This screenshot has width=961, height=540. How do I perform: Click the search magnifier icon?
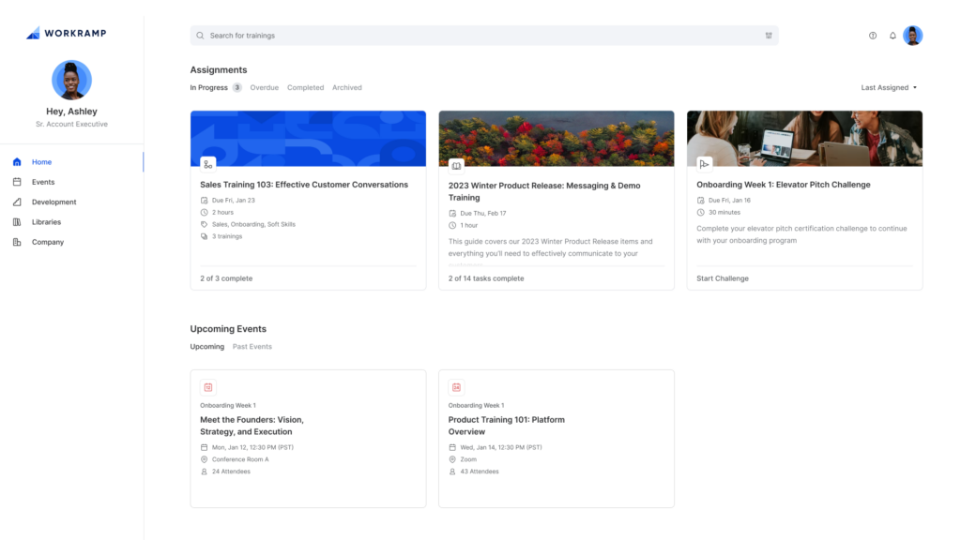click(200, 36)
